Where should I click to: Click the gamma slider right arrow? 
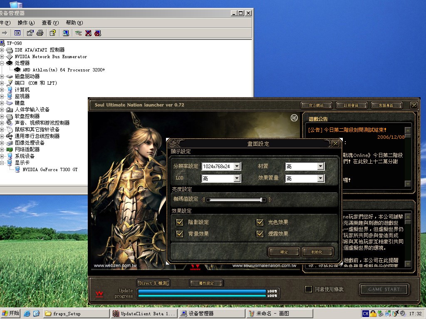point(270,200)
